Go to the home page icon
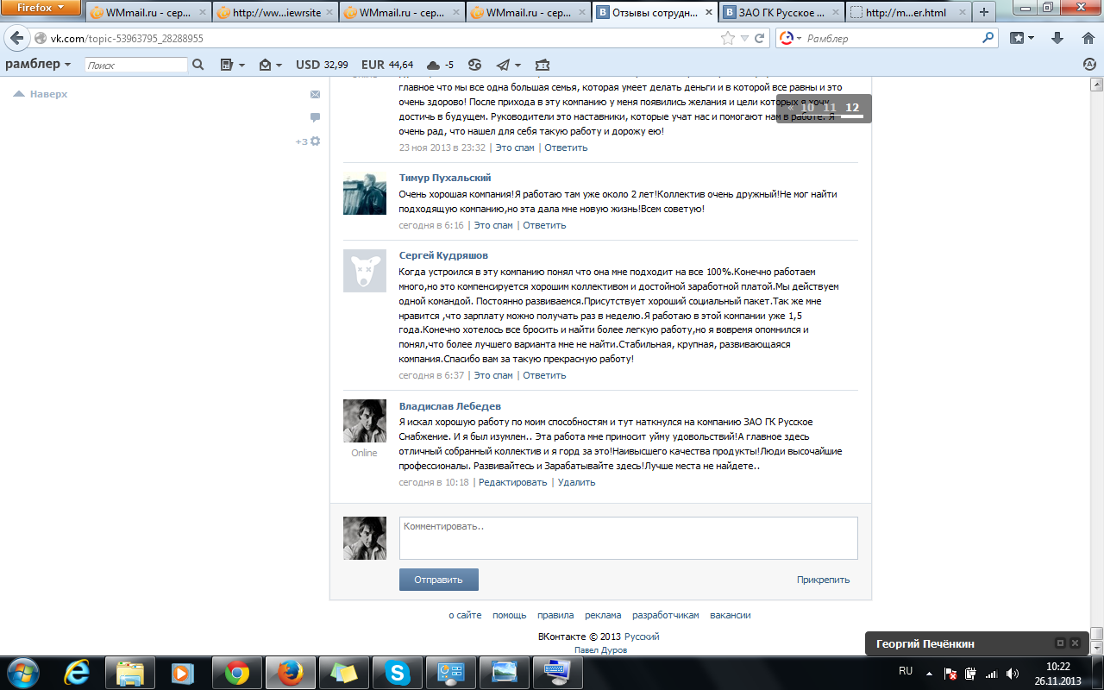The height and width of the screenshot is (690, 1104). click(1087, 38)
